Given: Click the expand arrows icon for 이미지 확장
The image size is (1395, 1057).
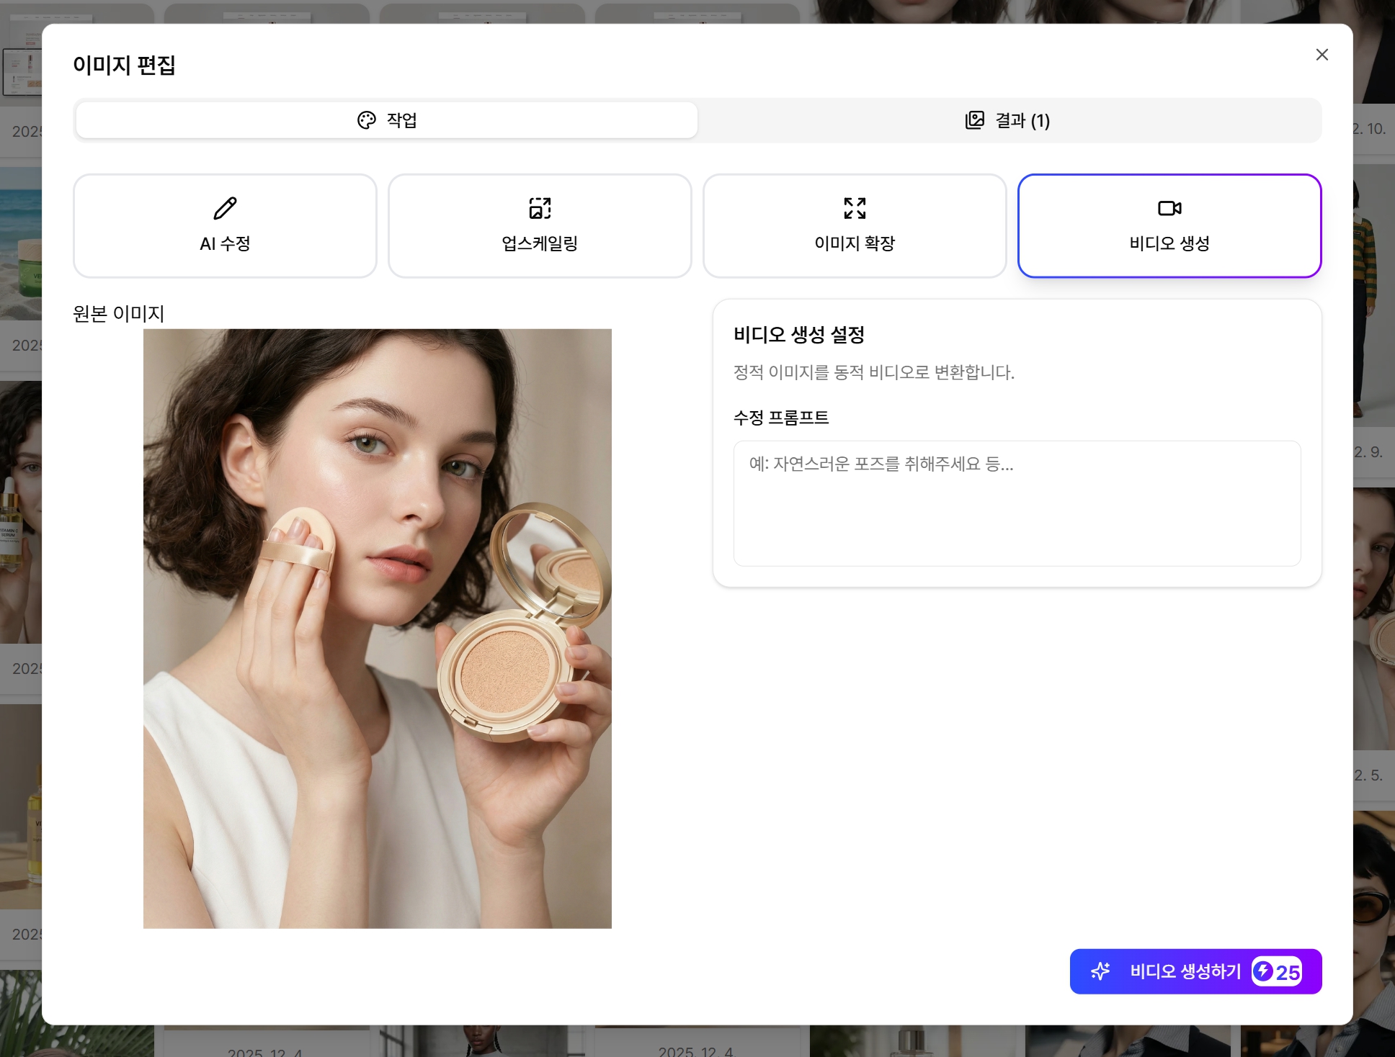Looking at the screenshot, I should (x=855, y=208).
